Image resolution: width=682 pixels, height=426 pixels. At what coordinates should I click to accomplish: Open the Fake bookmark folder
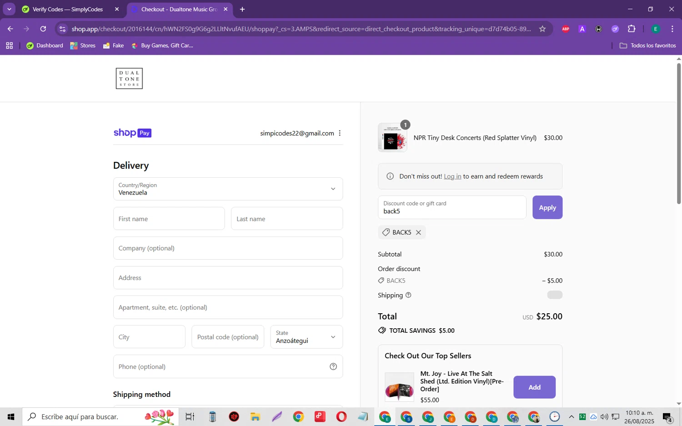pyautogui.click(x=114, y=45)
